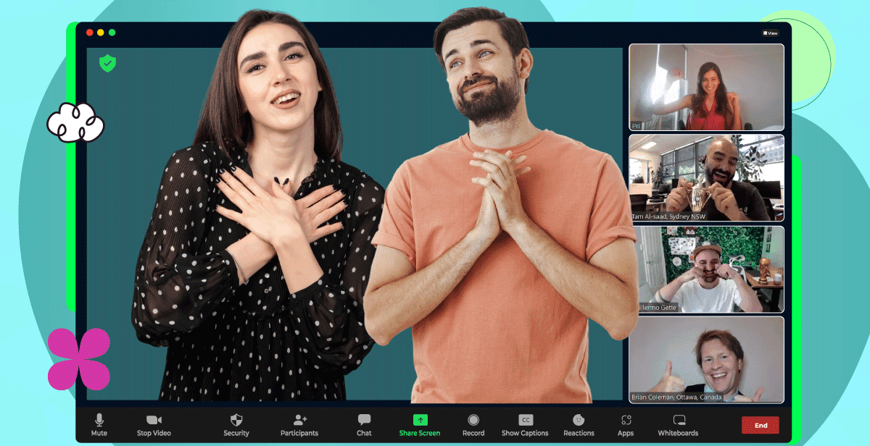870x446 pixels.
Task: Click the red End button
Action: coord(761,425)
